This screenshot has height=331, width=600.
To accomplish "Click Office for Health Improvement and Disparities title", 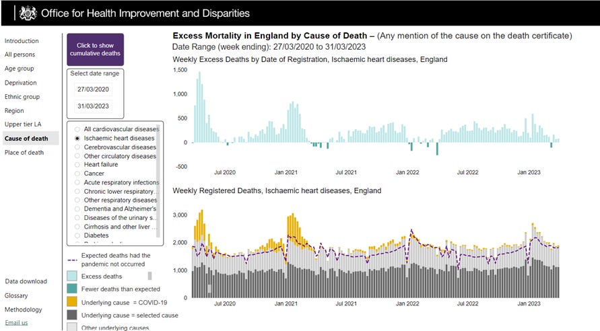I will [145, 13].
